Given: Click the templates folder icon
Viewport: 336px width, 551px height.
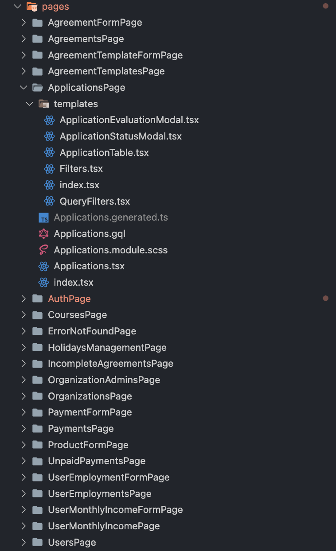Looking at the screenshot, I should [43, 104].
